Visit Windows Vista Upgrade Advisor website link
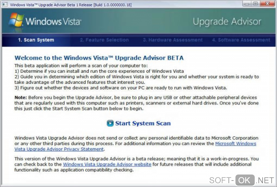277x187 pixels. (107, 164)
